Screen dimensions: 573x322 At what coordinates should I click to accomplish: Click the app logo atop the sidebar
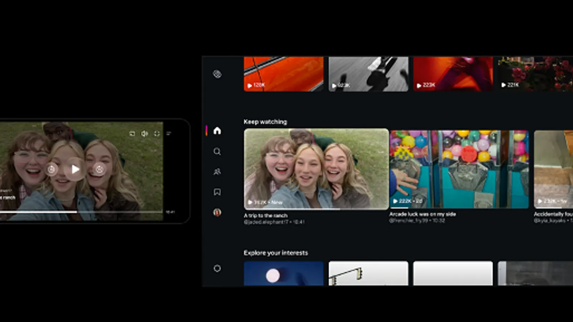pos(217,74)
